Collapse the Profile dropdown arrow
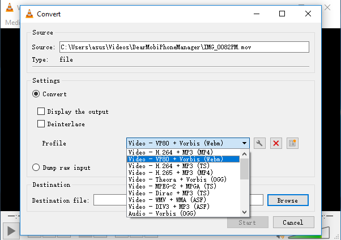This screenshot has width=341, height=240. point(245,143)
